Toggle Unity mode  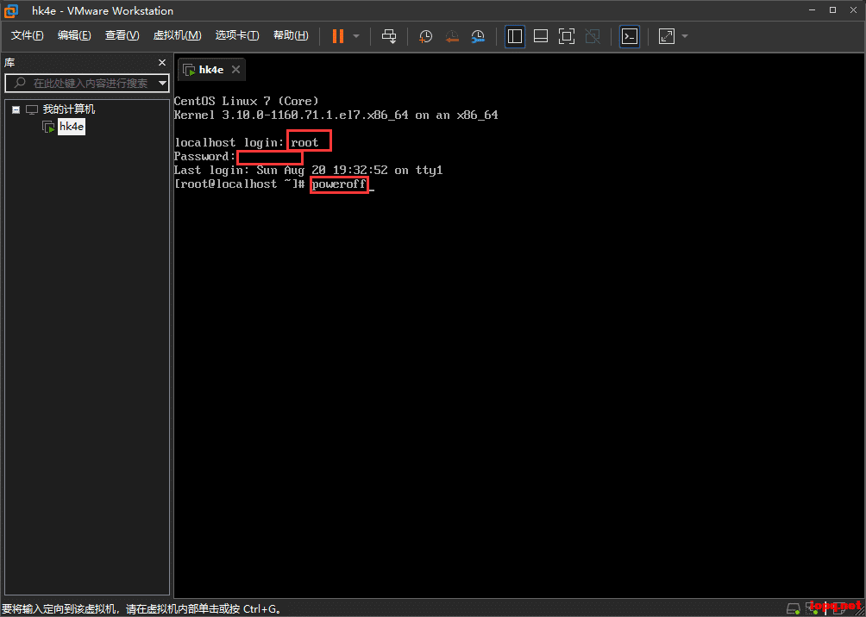click(593, 35)
